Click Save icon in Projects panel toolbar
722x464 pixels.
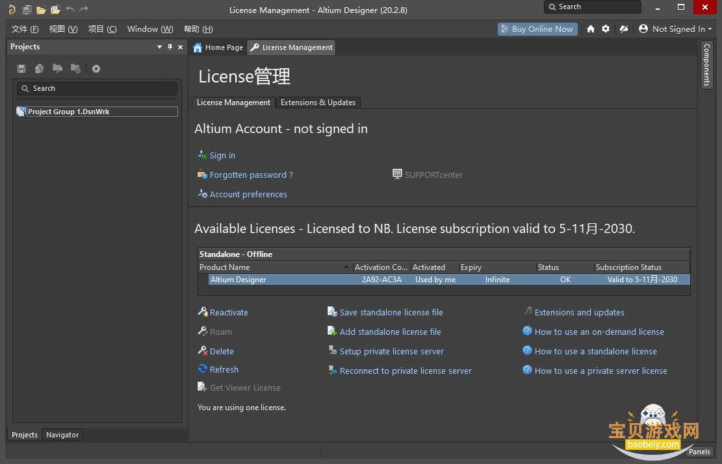tap(21, 69)
